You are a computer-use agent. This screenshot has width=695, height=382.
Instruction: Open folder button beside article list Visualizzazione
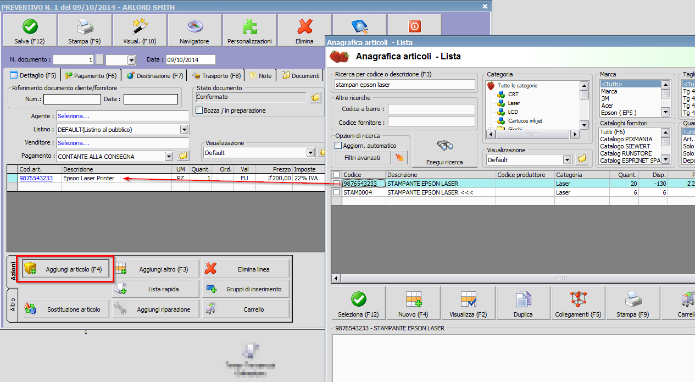tap(581, 159)
